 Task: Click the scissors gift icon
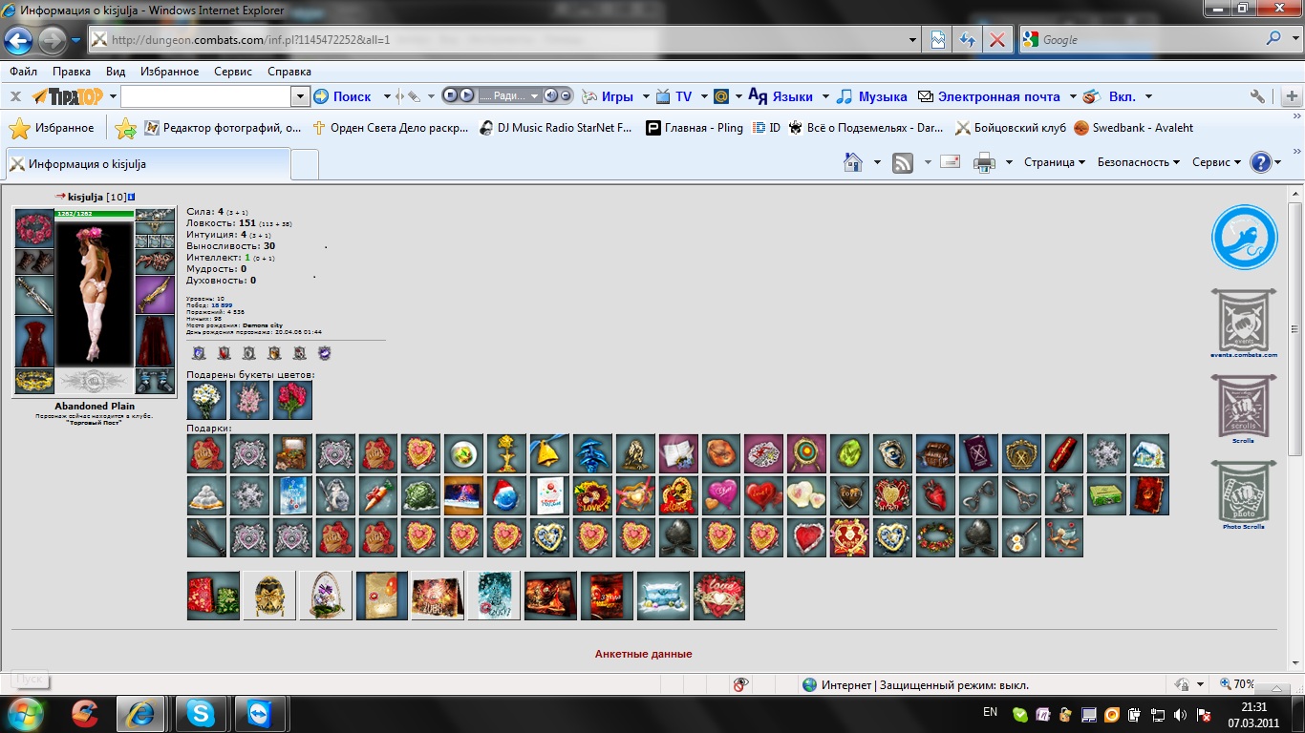[1021, 495]
